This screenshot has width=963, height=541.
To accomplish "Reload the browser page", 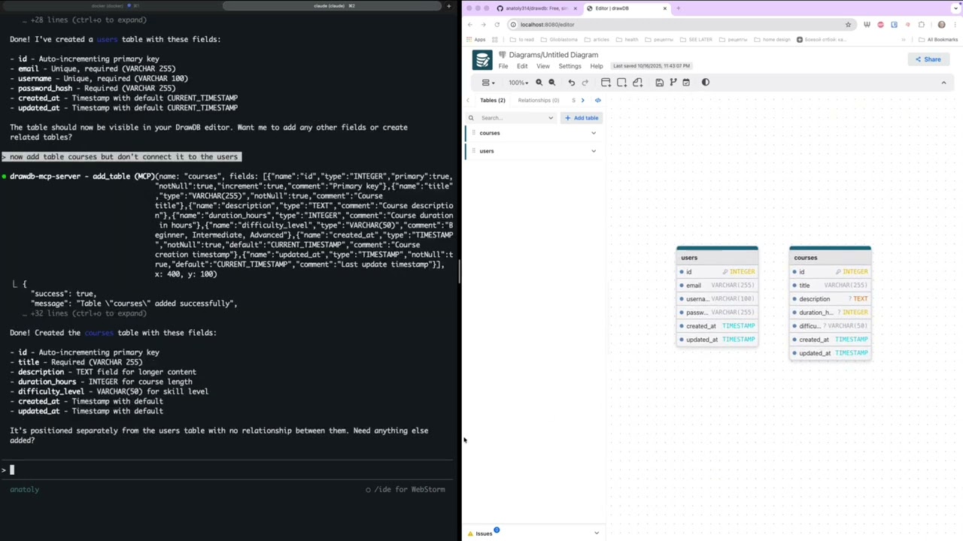I will 497,24.
